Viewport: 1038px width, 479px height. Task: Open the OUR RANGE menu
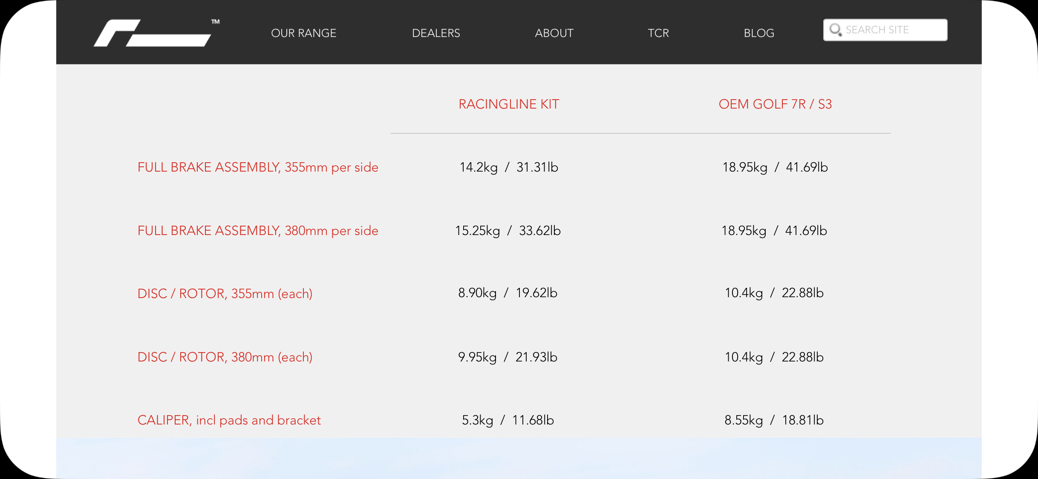(303, 33)
